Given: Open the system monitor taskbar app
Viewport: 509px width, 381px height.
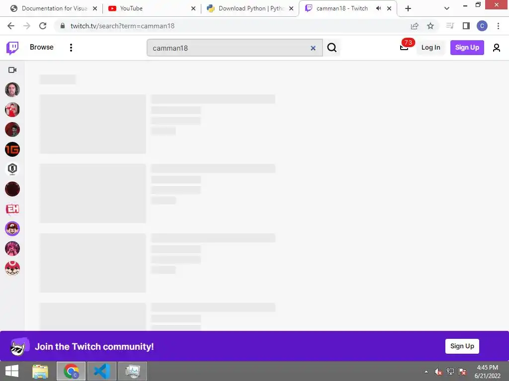Looking at the screenshot, I should pyautogui.click(x=133, y=371).
